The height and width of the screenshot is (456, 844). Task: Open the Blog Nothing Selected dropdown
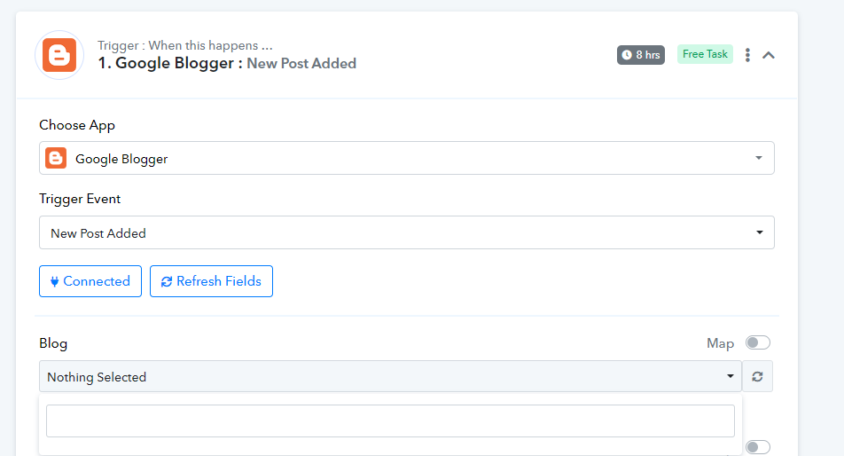390,376
